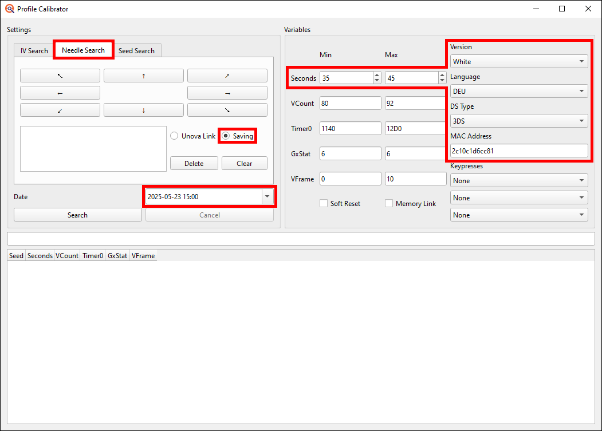Click the up-left arrow needle button
Viewport: 602px width, 431px height.
60,76
